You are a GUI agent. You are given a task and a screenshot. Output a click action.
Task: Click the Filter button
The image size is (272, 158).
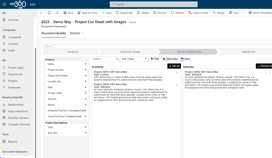(155, 59)
